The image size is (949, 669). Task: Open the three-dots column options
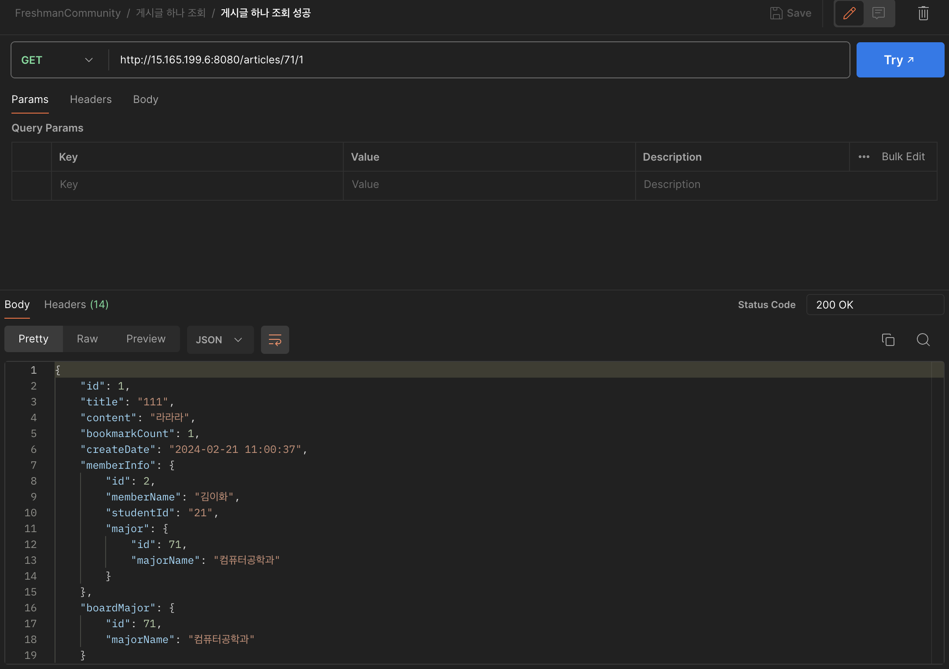point(864,157)
